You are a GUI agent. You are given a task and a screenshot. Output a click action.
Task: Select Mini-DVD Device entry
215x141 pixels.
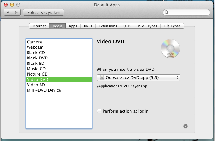point(44,90)
